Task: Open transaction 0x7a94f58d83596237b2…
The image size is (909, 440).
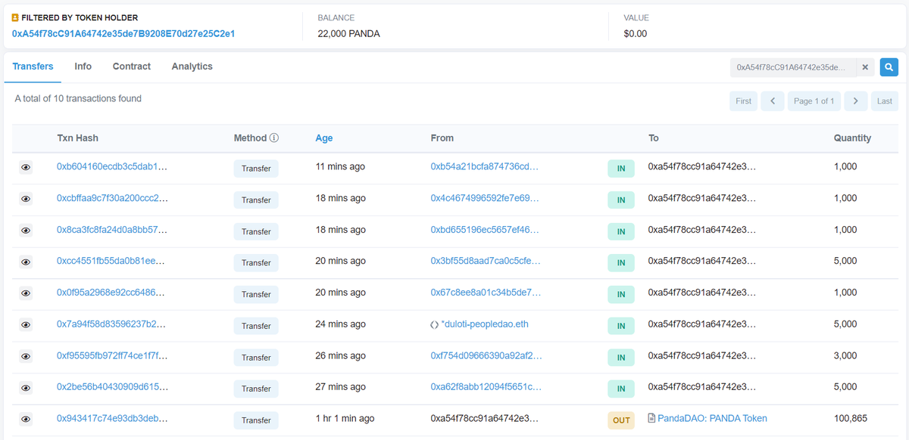Action: (111, 324)
